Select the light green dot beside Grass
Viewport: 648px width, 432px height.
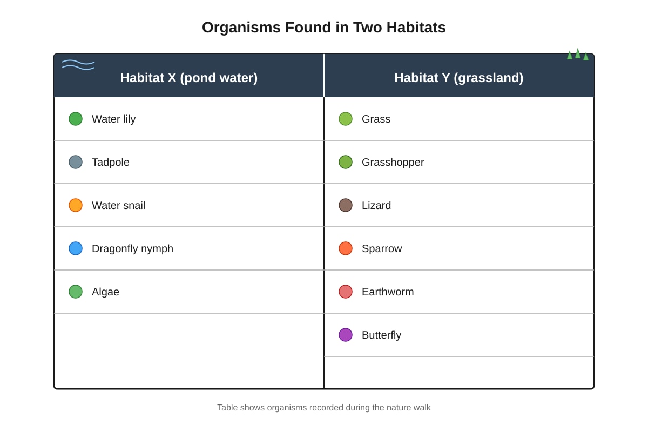pos(346,119)
